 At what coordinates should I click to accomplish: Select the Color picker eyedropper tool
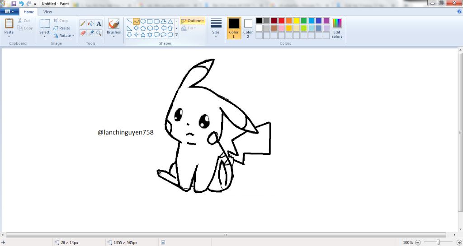[x=91, y=33]
